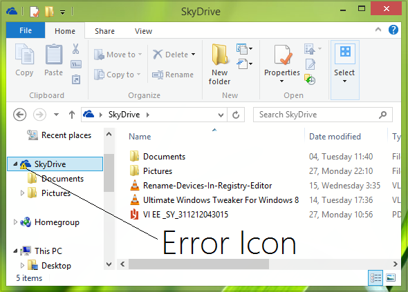Open the address bar history dropdown
The image size is (408, 292).
tap(221, 115)
